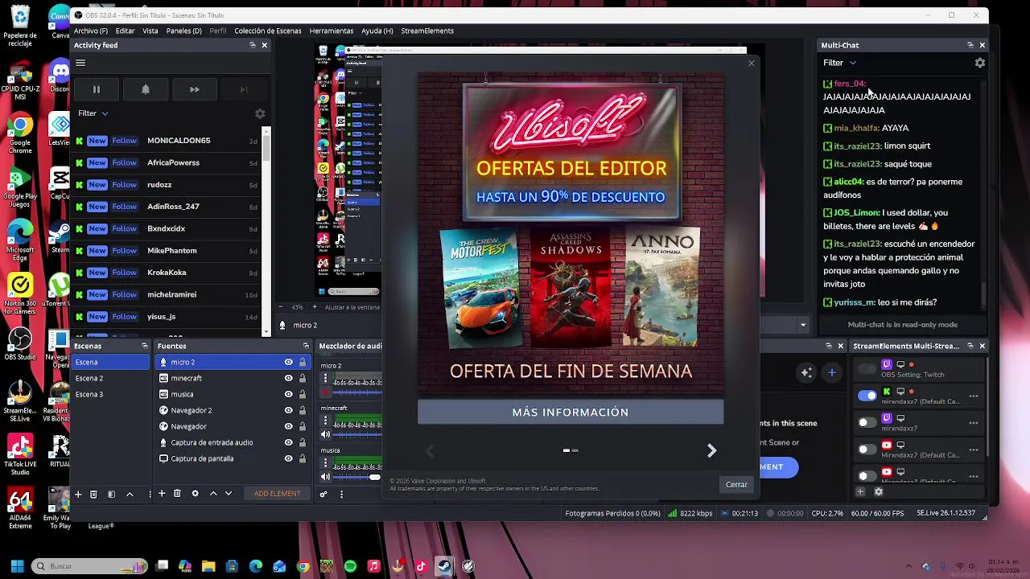This screenshot has height=579, width=1030.
Task: Disable the Kick mirxndaxz7 stream toggle
Action: coord(867,396)
